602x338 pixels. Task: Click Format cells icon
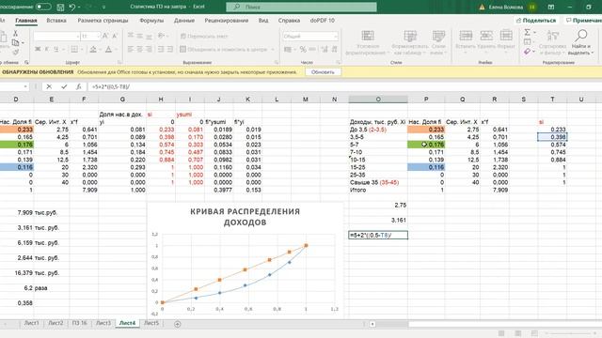click(x=506, y=36)
